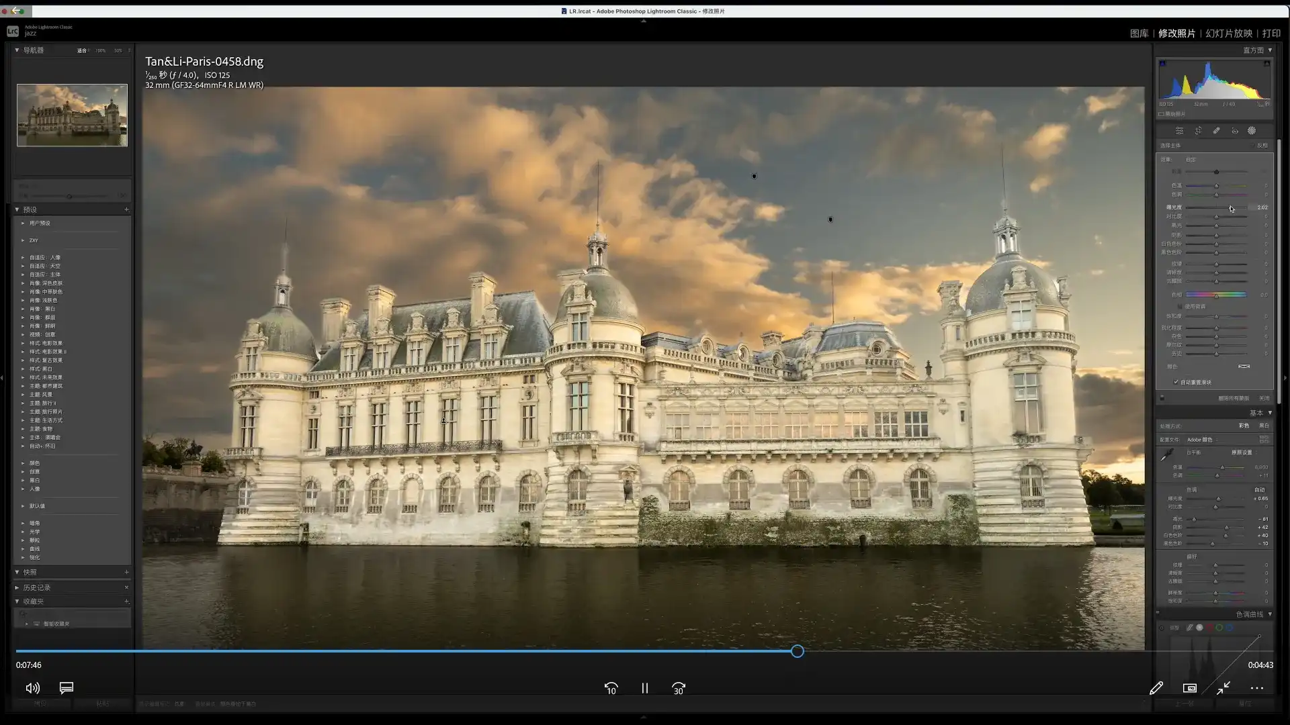Viewport: 1290px width, 725px height.
Task: Click the volume speaker icon
Action: point(32,688)
